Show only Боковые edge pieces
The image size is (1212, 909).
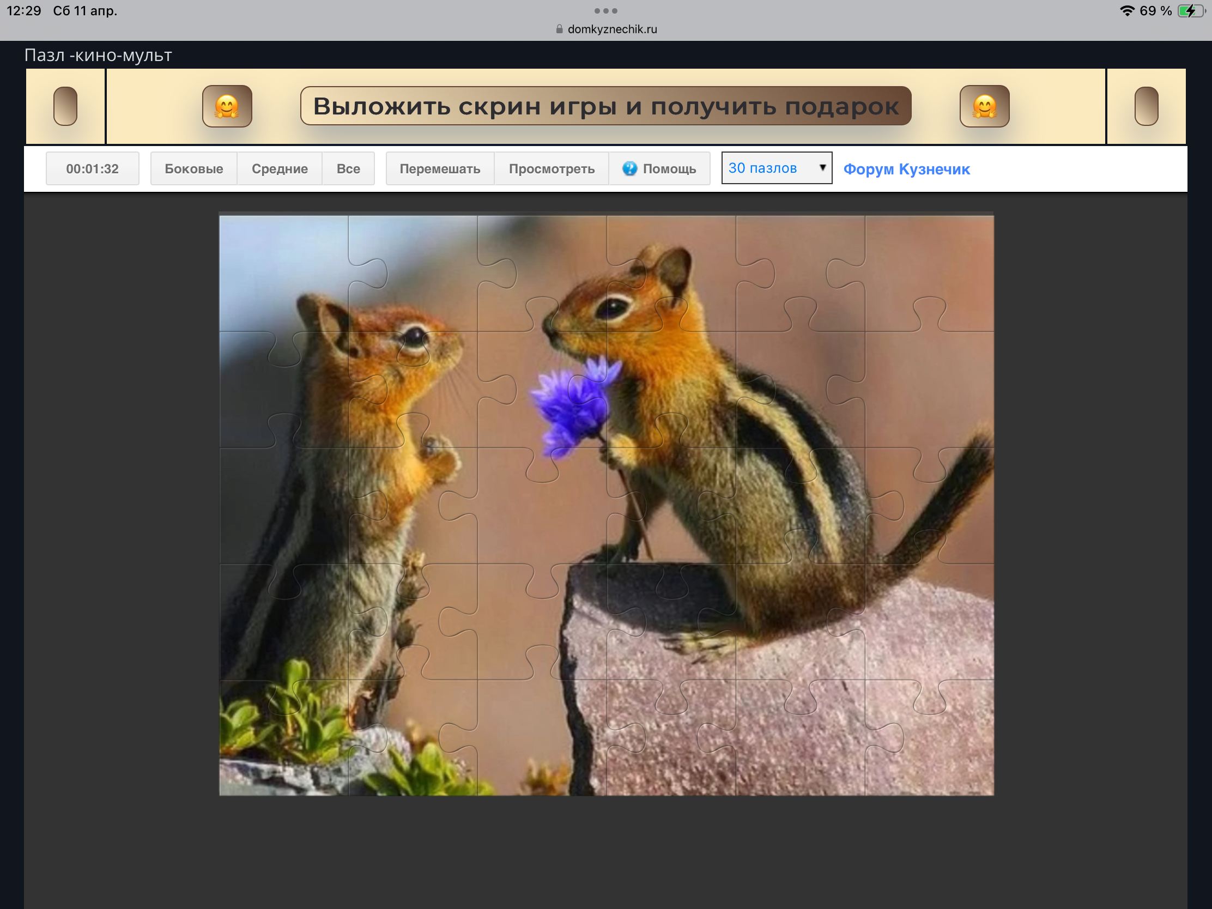193,169
